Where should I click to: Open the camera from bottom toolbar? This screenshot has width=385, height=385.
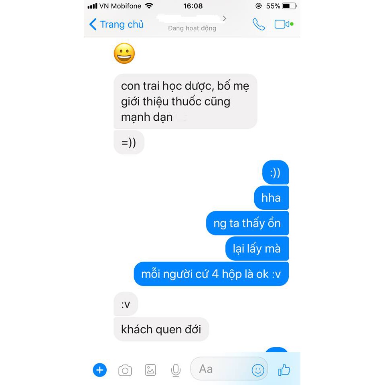pos(125,370)
